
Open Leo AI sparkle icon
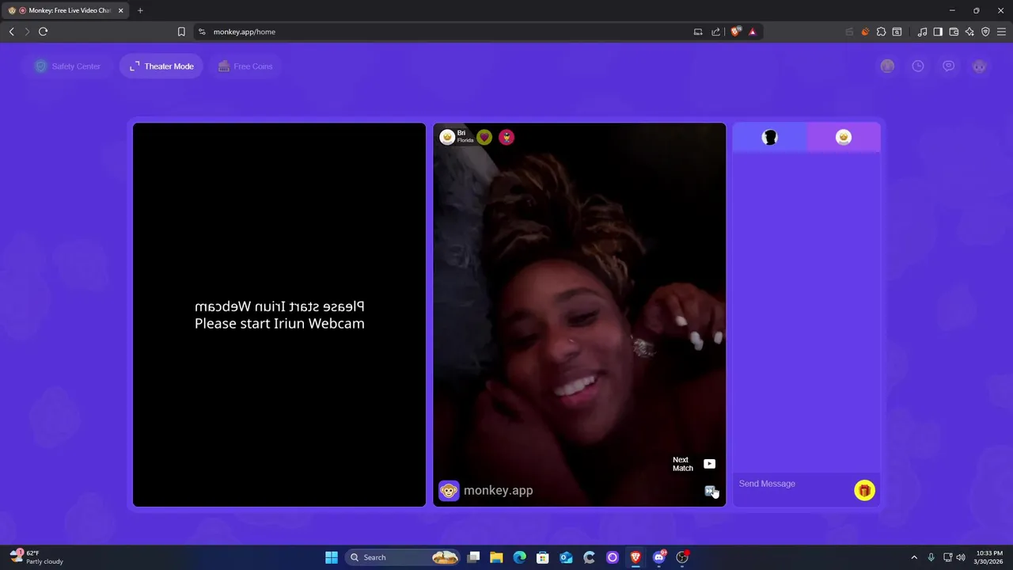[969, 32]
